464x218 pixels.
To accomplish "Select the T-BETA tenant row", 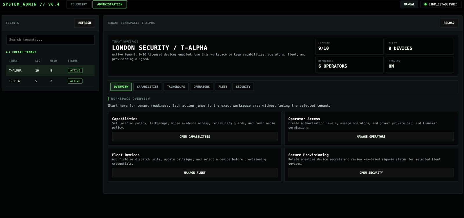I will click(x=50, y=81).
